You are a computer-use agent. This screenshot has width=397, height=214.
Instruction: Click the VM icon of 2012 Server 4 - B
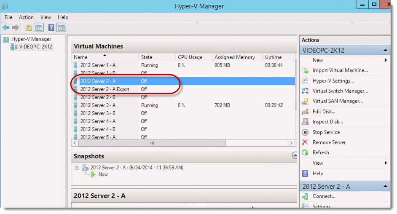pyautogui.click(x=75, y=129)
